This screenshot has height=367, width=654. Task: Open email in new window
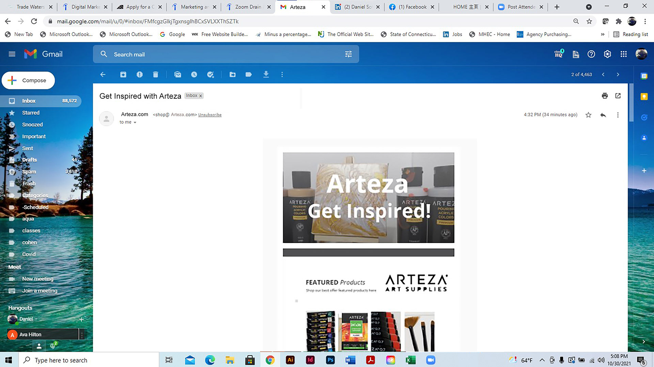(x=618, y=96)
